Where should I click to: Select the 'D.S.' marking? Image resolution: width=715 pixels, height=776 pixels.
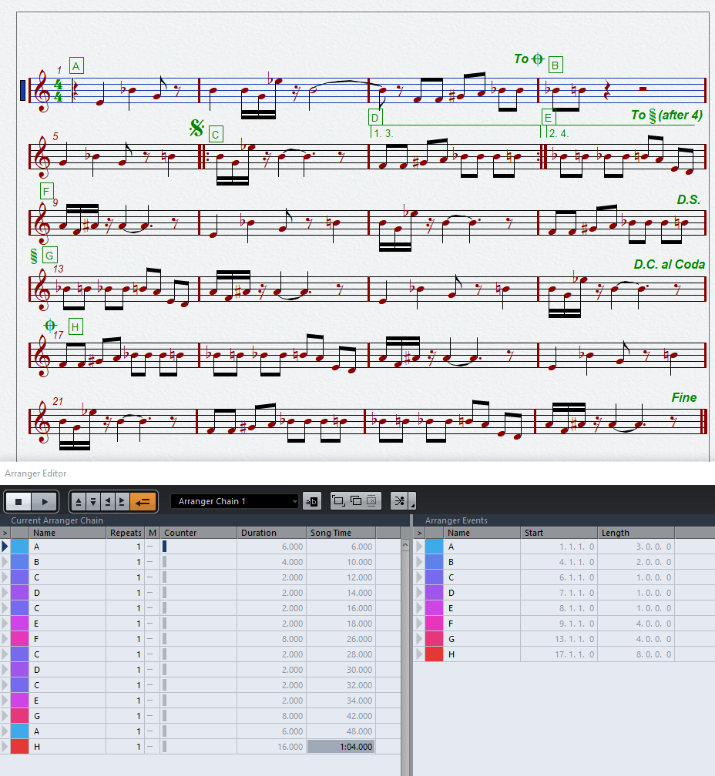point(688,200)
